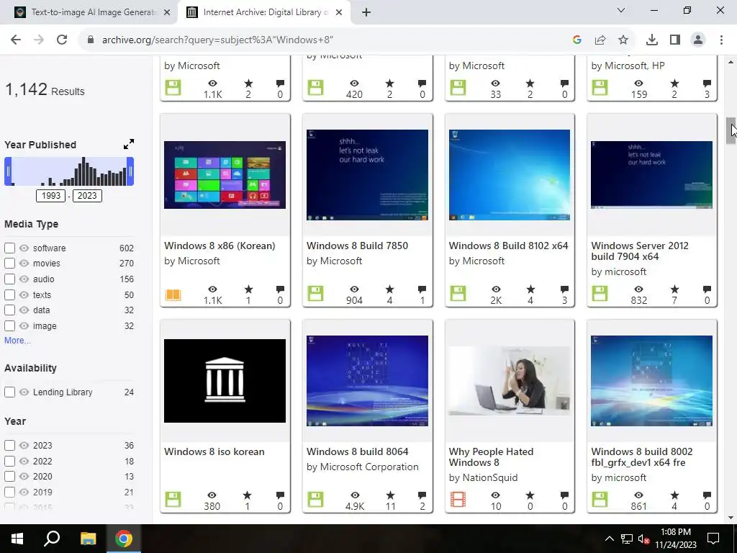Toggle the eye icon next to 2020 filter
The image size is (737, 553).
click(x=24, y=477)
